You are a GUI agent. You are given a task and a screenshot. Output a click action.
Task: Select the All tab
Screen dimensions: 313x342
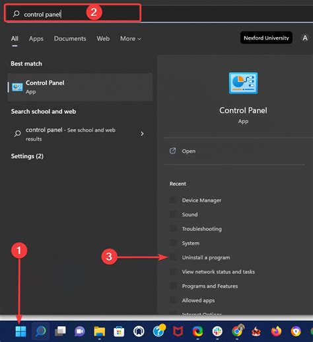[x=15, y=38]
